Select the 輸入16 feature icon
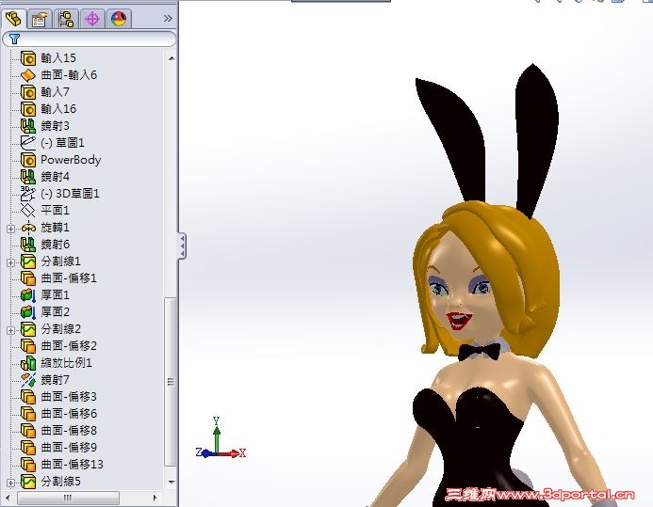653x507 pixels. tap(28, 109)
